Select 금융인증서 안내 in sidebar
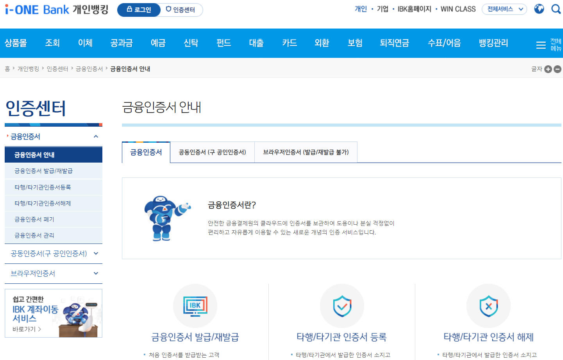This screenshot has width=563, height=360. click(x=54, y=155)
